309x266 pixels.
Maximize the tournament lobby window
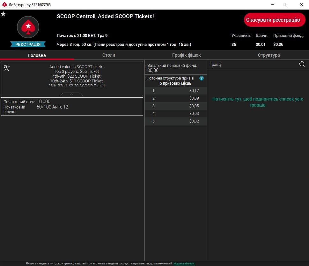click(x=287, y=4)
